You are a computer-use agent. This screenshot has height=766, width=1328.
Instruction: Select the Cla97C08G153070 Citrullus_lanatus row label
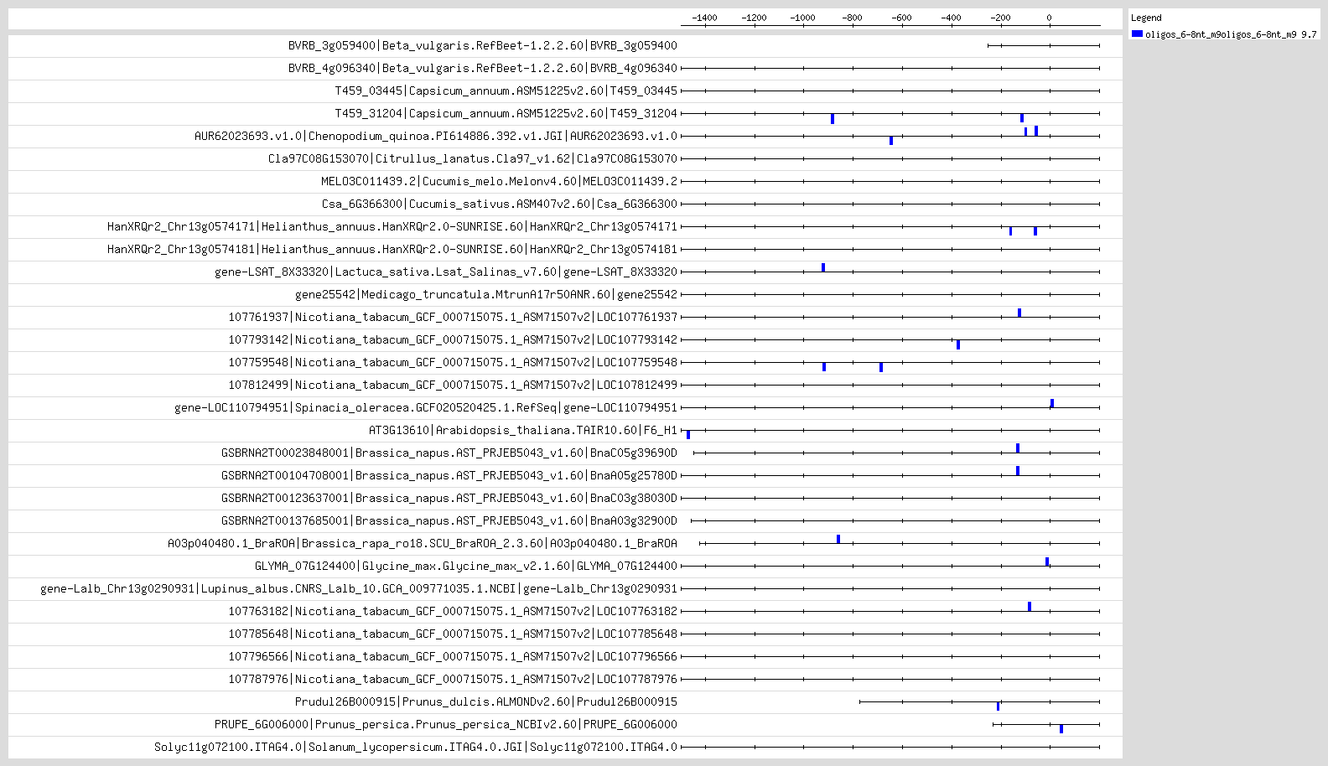coord(473,158)
